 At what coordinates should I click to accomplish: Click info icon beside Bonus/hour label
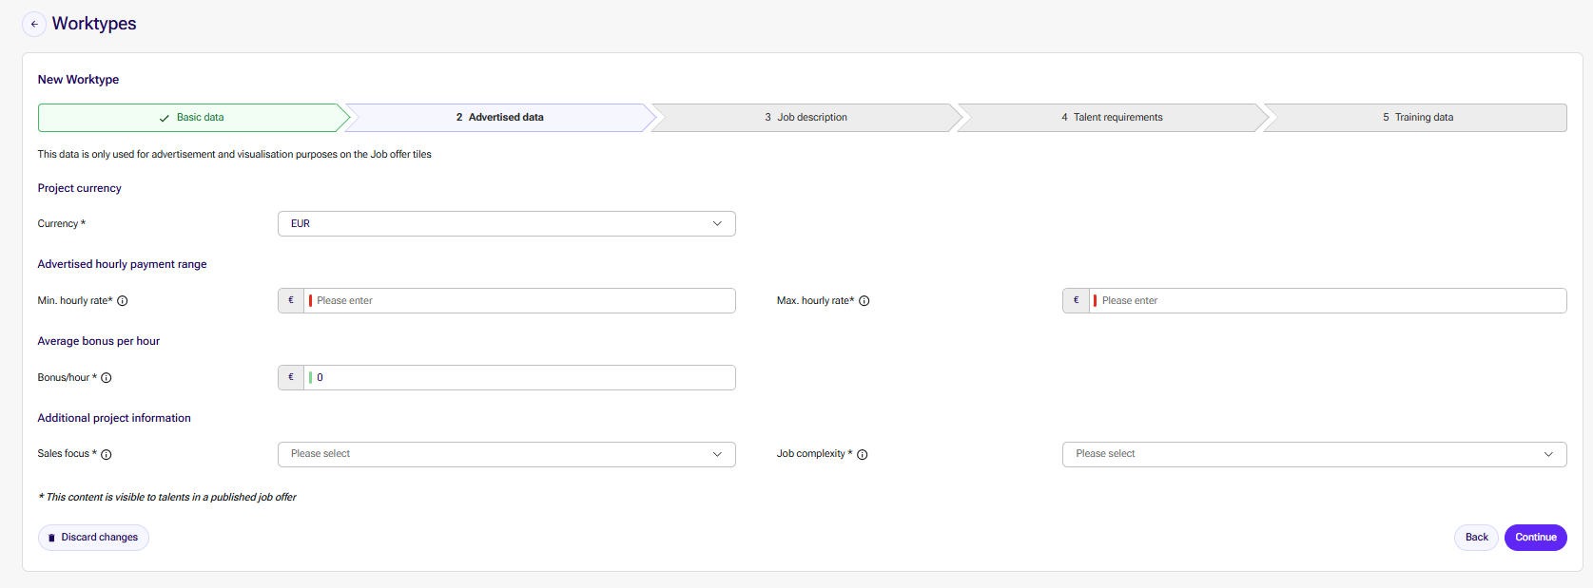point(107,378)
